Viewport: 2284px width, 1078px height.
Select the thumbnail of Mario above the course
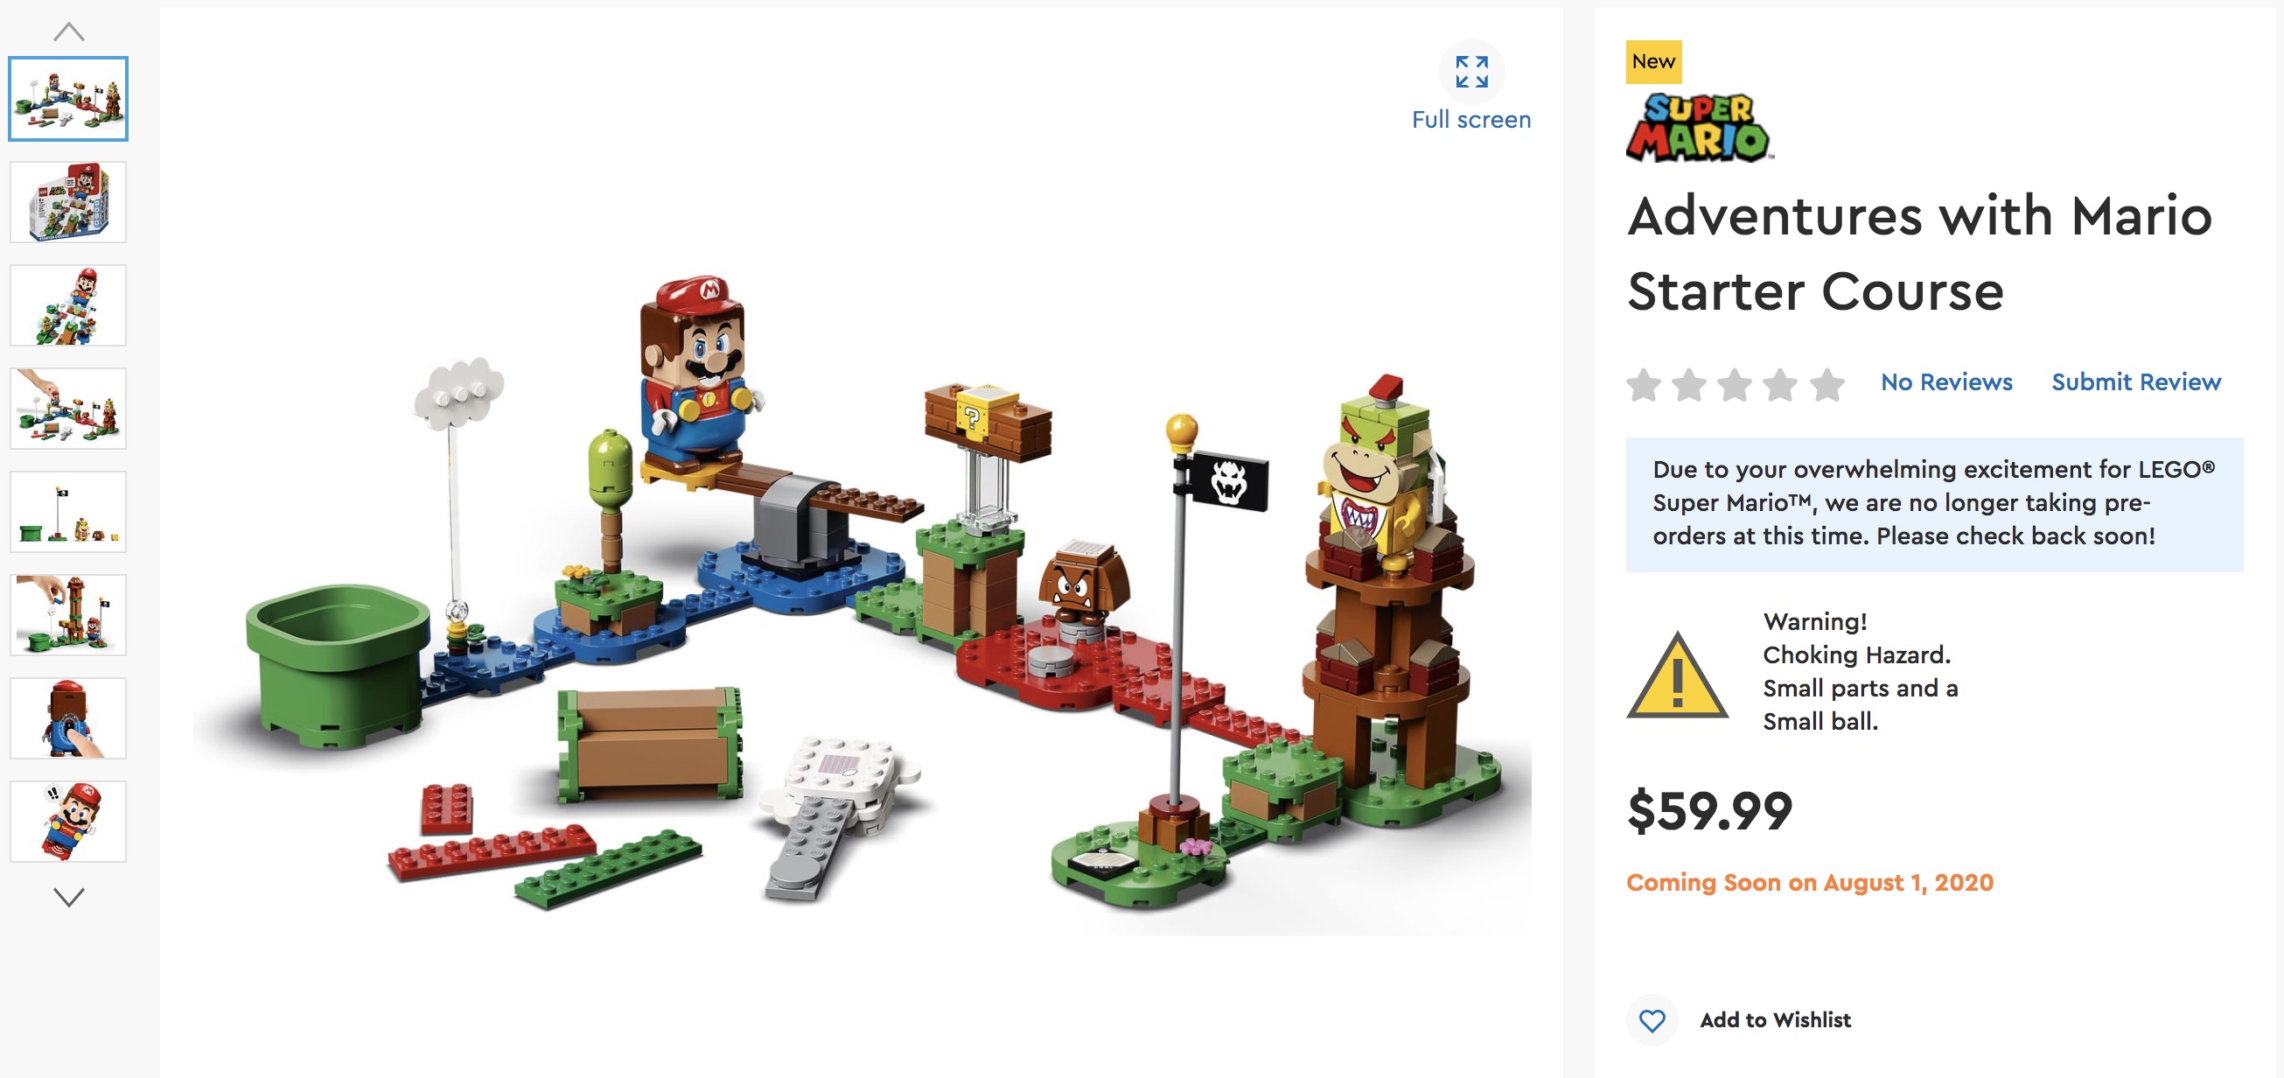(68, 305)
